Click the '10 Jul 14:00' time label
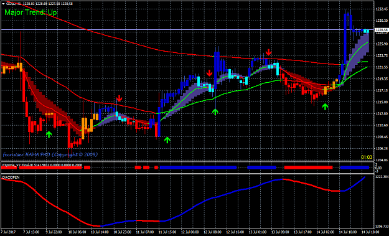Viewport: 389px width, 236px height. [x=100, y=232]
